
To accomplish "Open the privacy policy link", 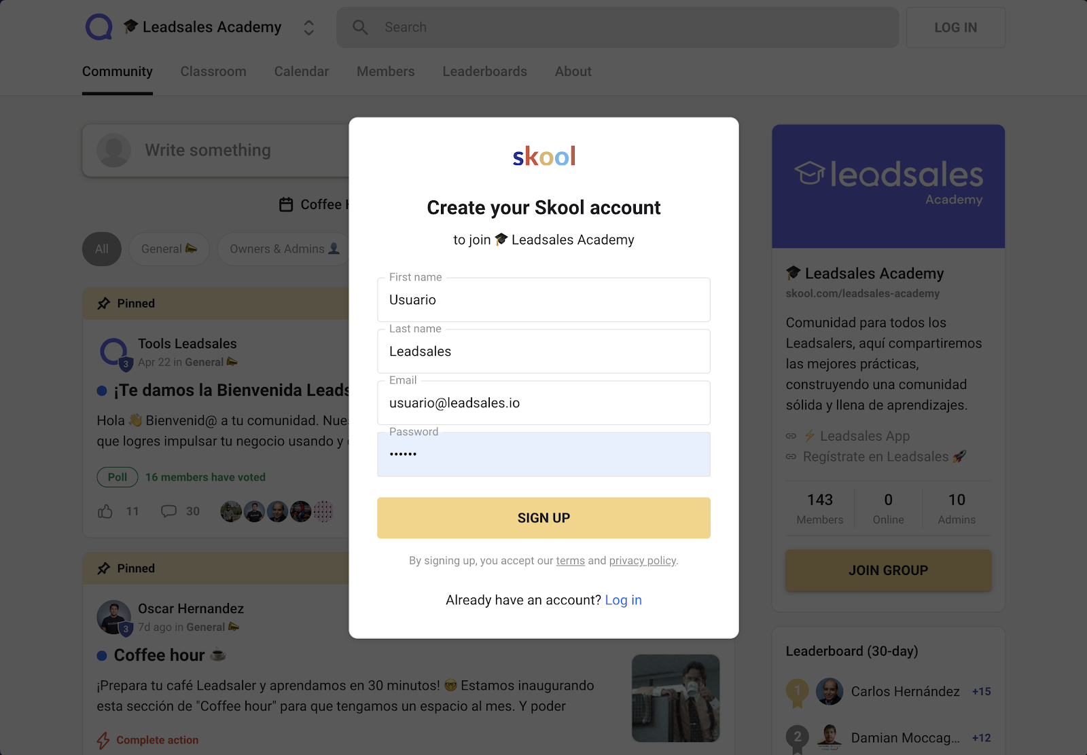I will tap(642, 561).
